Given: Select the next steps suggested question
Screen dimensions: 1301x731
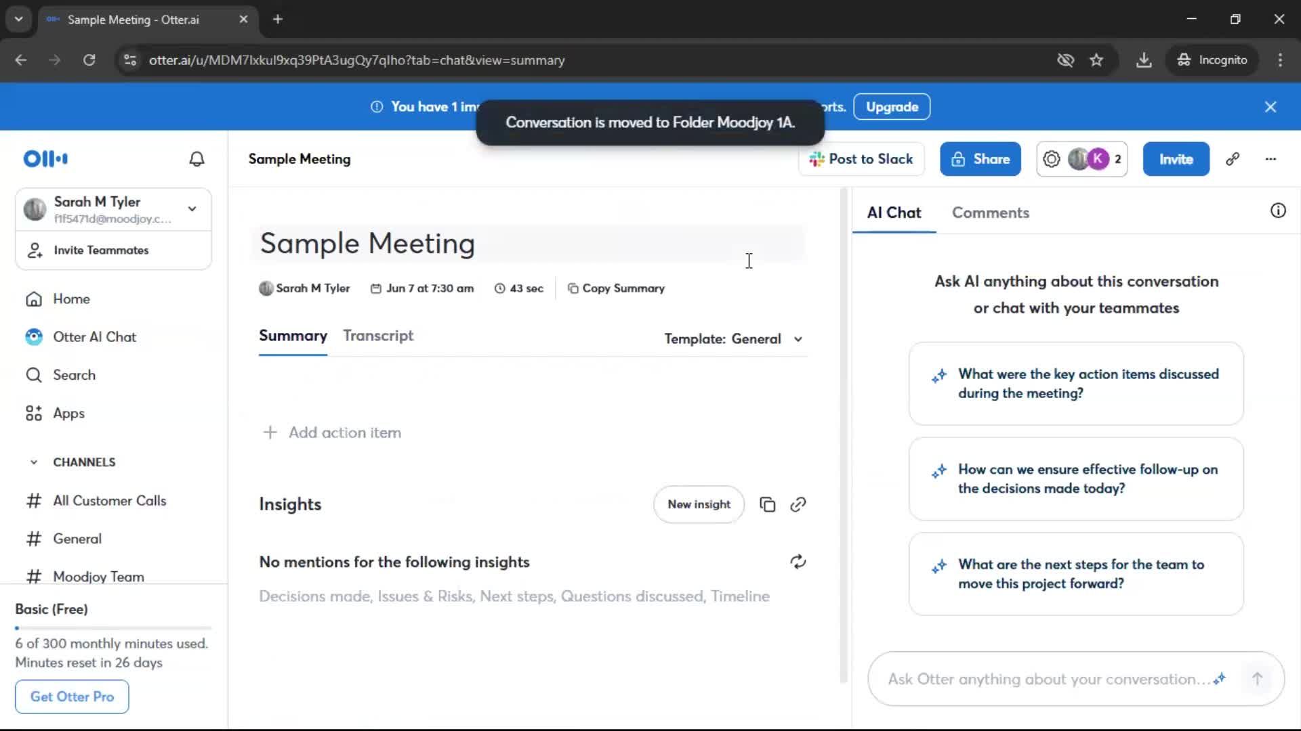Looking at the screenshot, I should click(1075, 574).
